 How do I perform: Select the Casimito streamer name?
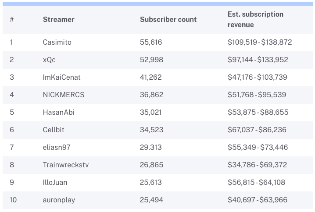pyautogui.click(x=57, y=42)
